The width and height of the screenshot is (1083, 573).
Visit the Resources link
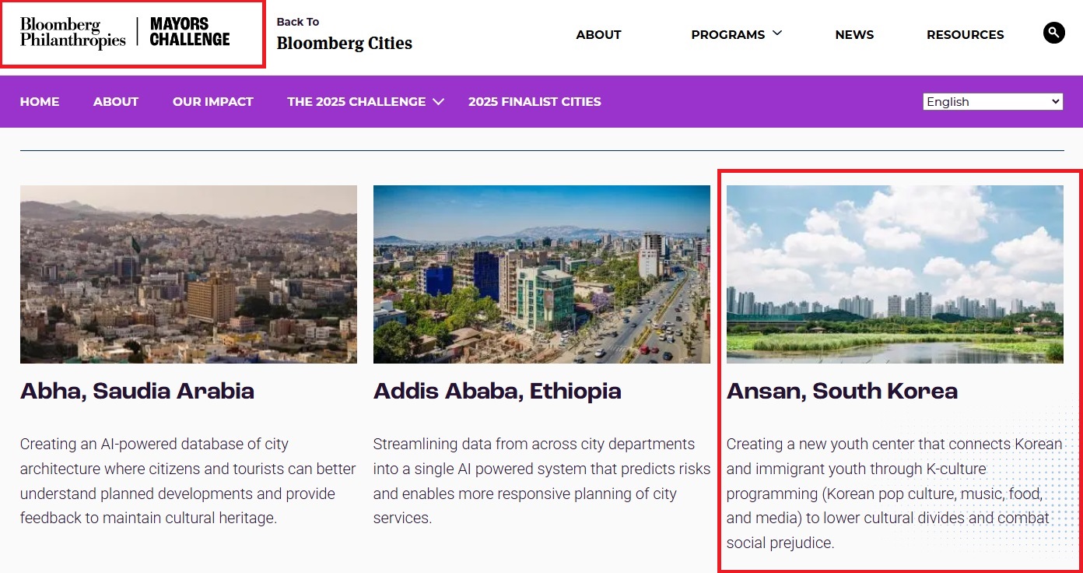[965, 35]
